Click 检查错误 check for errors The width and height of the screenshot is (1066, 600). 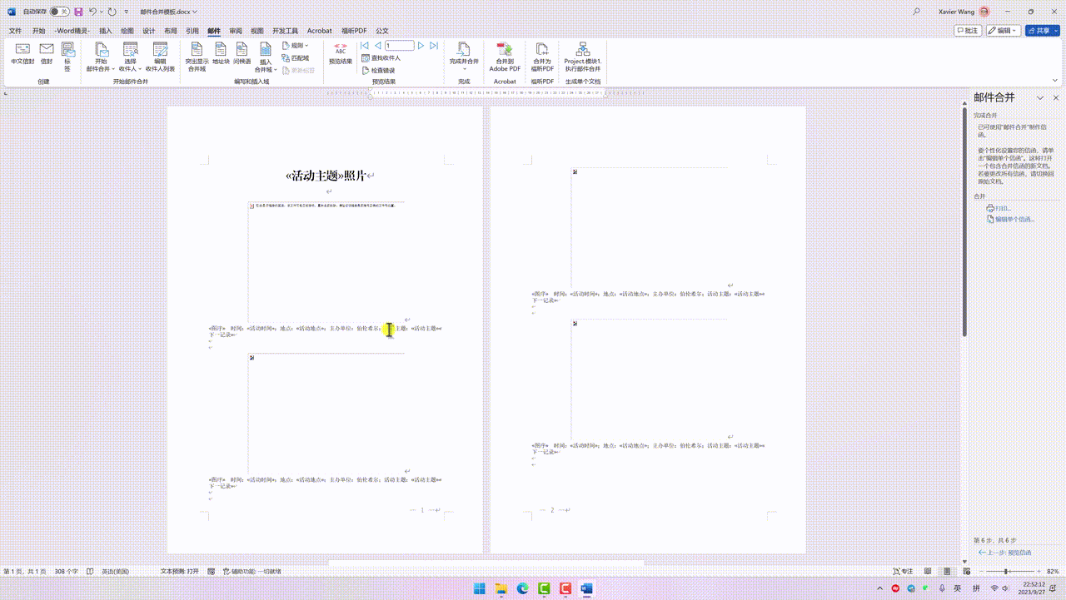378,71
